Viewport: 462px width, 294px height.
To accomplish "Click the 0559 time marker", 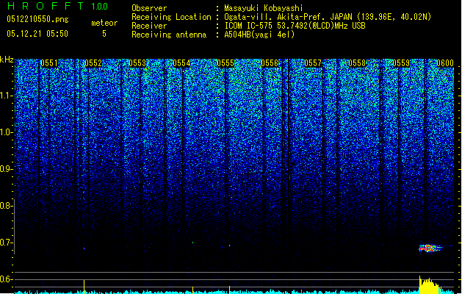I will (401, 63).
